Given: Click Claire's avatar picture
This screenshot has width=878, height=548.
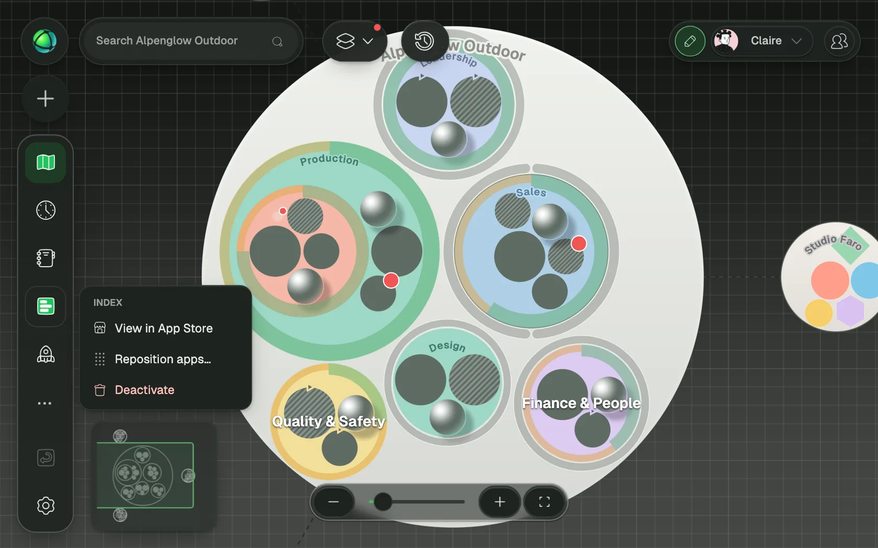Looking at the screenshot, I should 725,41.
